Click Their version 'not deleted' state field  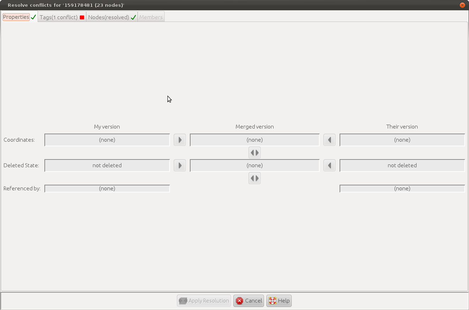(x=402, y=165)
